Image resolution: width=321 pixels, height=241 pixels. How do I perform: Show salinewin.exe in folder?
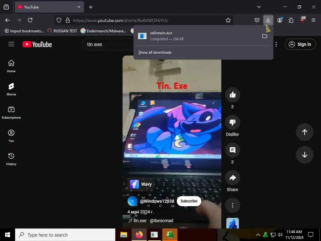click(265, 36)
